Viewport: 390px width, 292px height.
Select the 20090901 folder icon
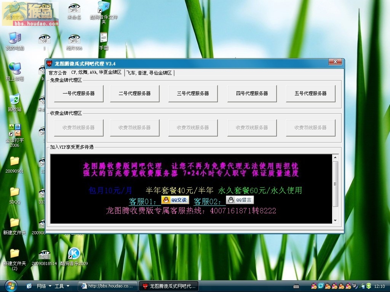[15, 165]
